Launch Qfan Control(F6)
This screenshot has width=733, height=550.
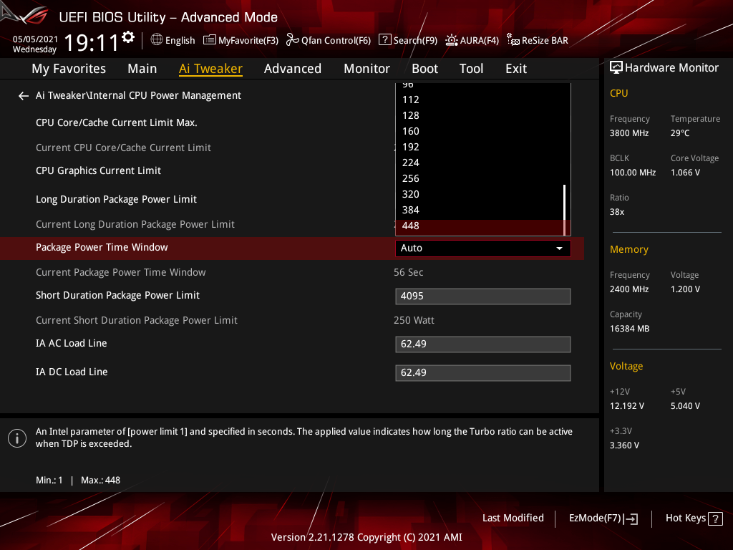[328, 40]
